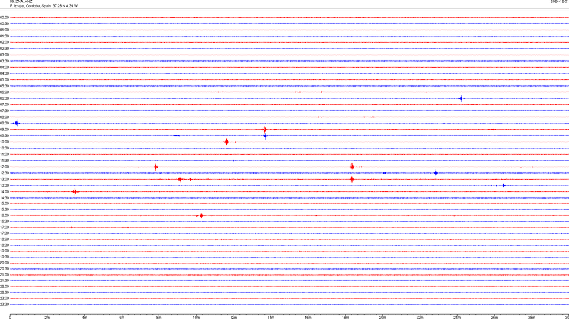The image size is (569, 320).
Task: Click the 08:30 trace time label
Action: click(x=4, y=123)
